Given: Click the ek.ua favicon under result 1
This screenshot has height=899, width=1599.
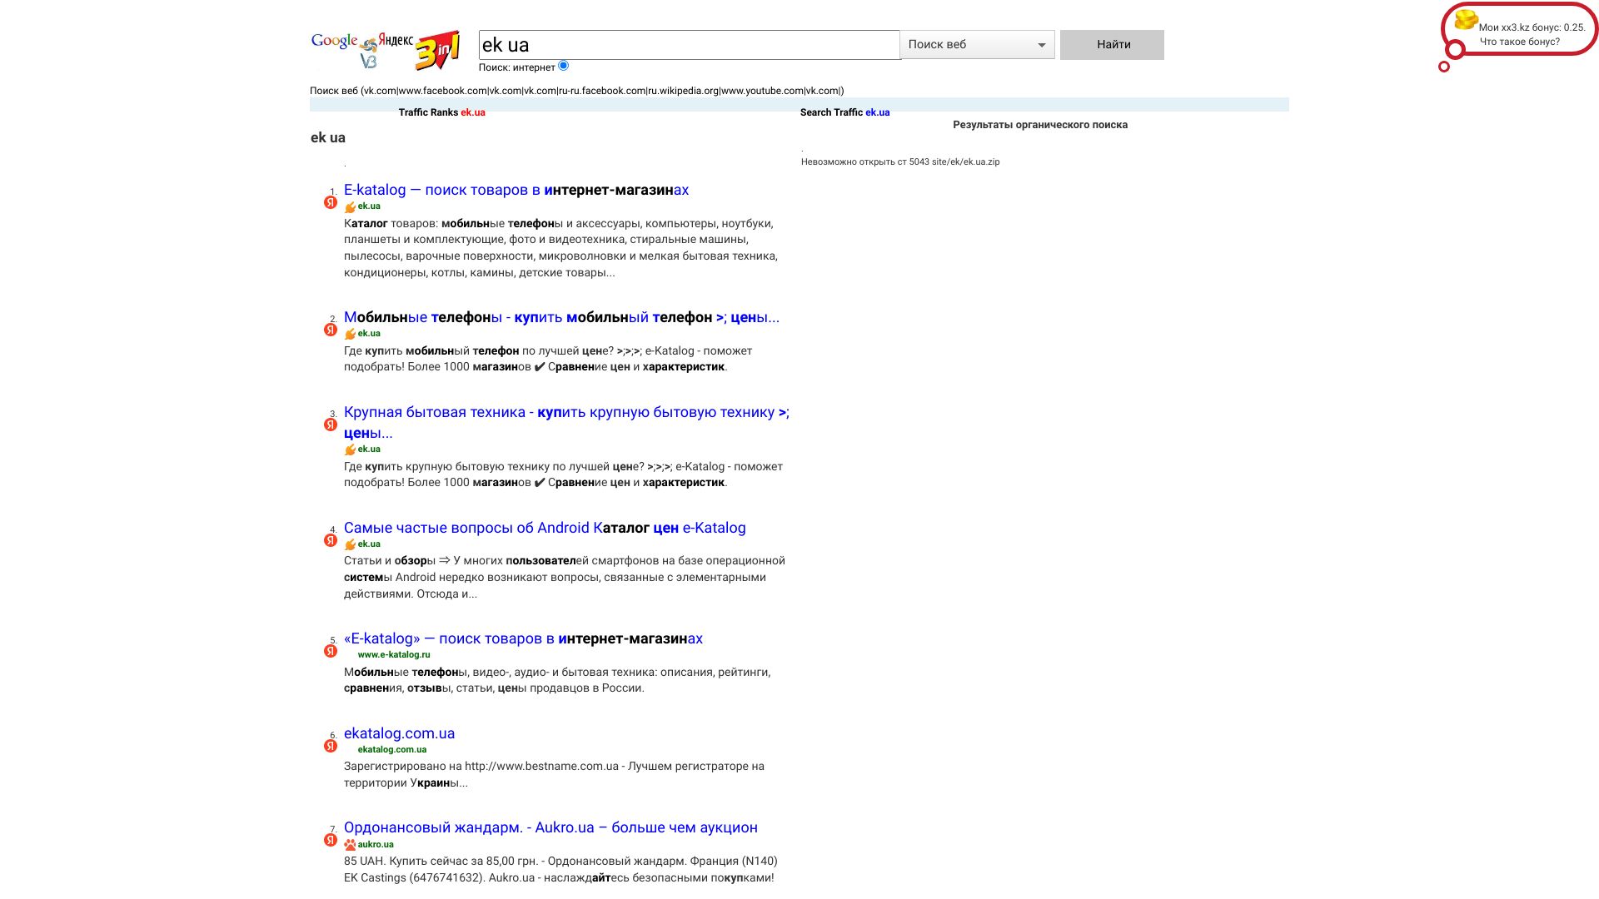Looking at the screenshot, I should point(350,206).
